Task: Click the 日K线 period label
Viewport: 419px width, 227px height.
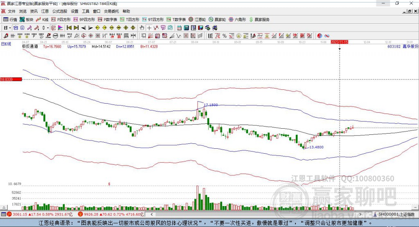Action: coord(6,44)
